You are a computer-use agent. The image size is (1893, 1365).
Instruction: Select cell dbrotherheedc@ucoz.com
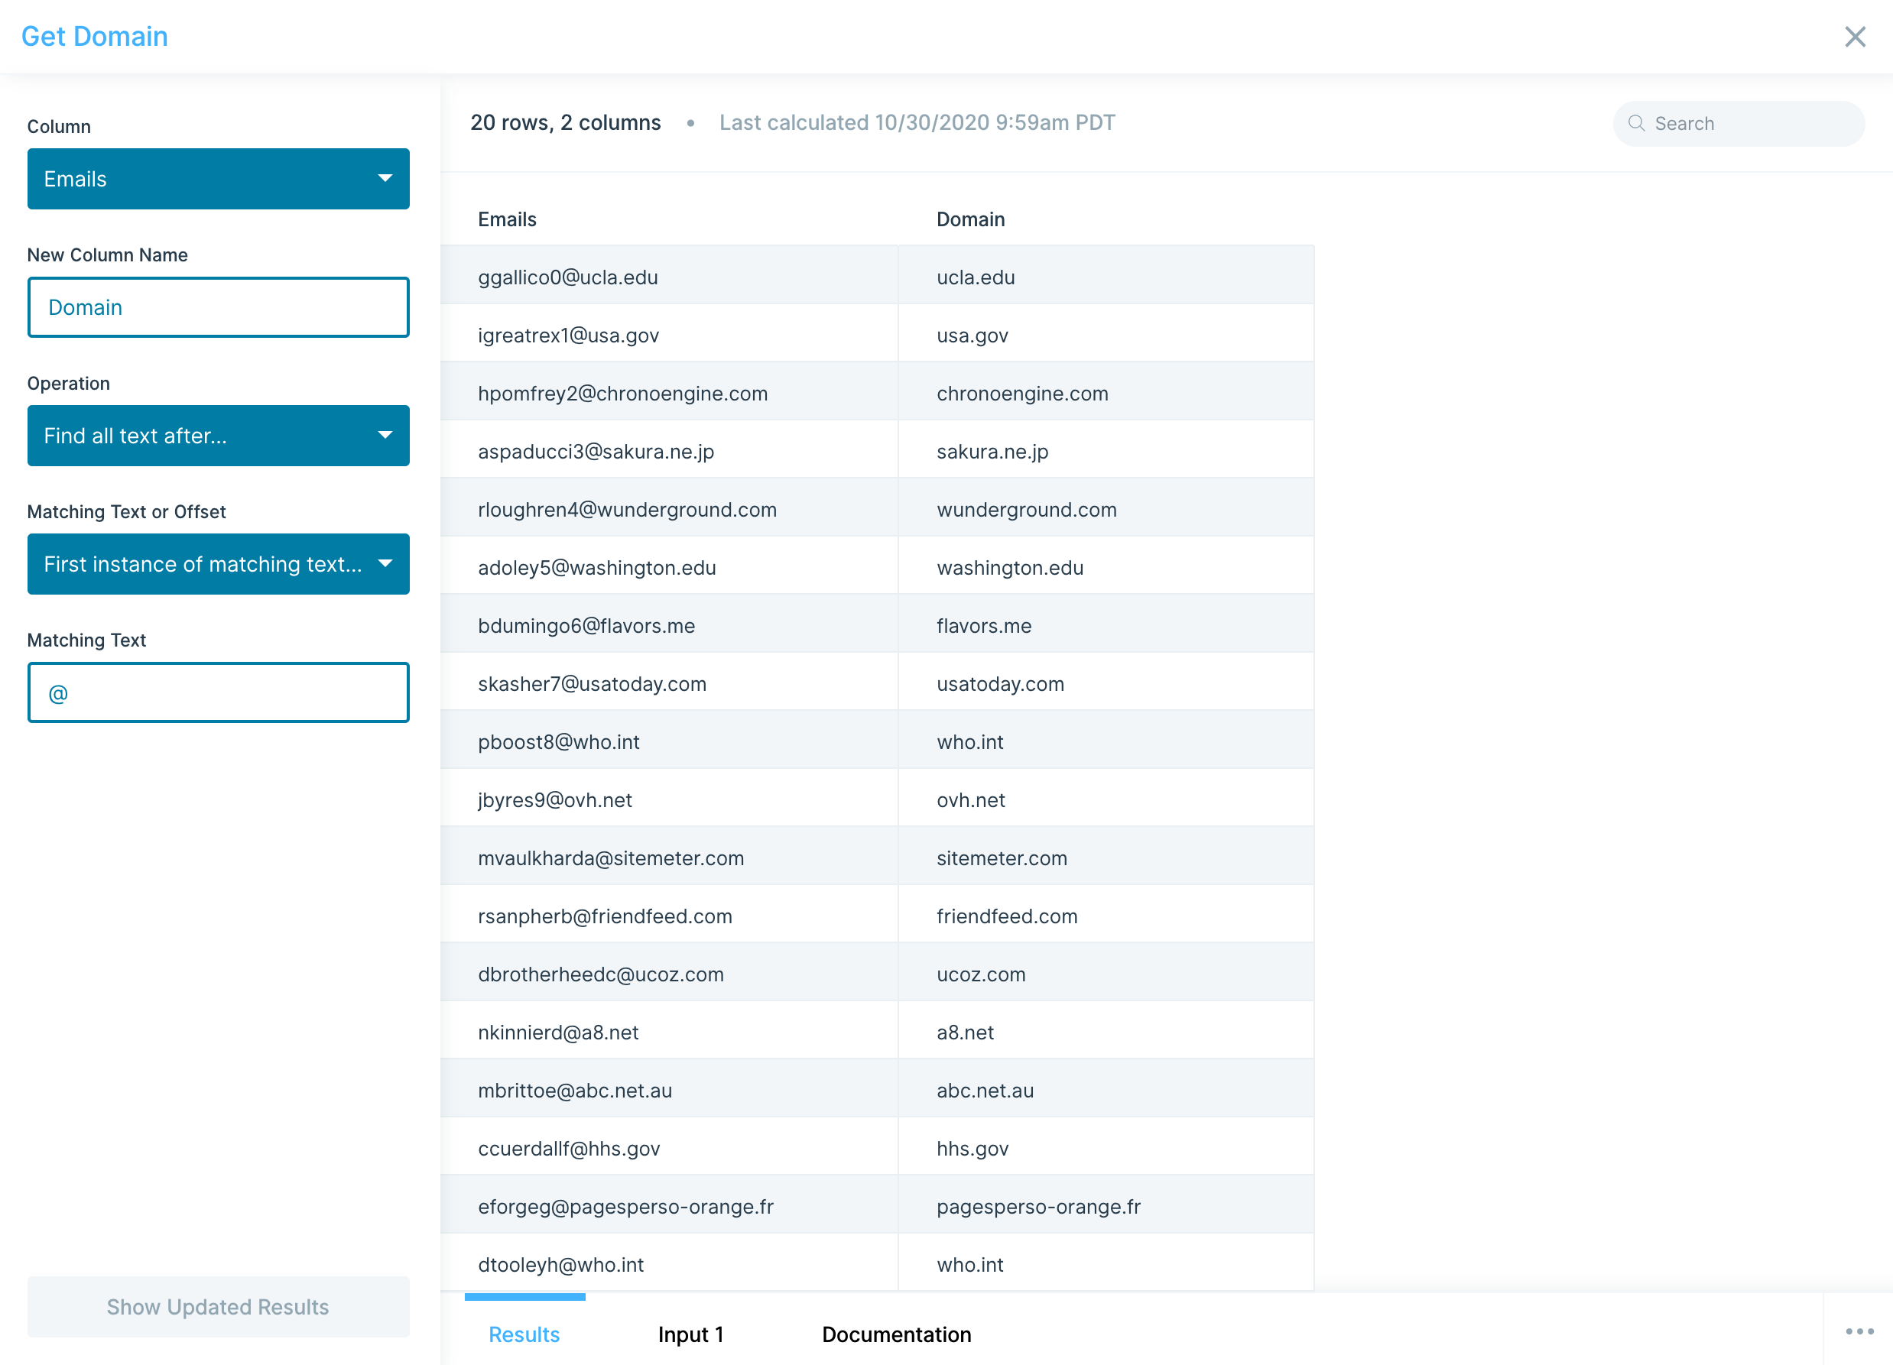pyautogui.click(x=670, y=974)
